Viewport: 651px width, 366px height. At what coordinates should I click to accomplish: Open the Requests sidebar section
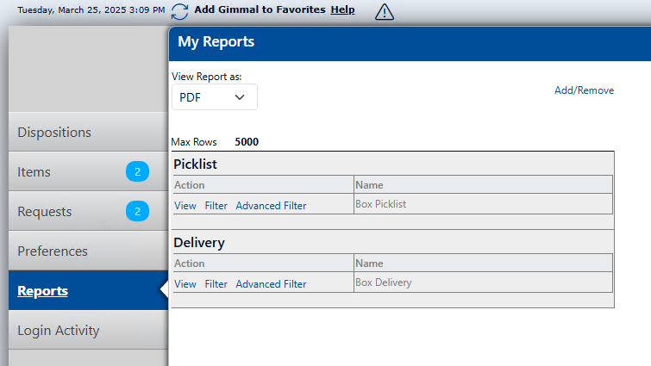tap(45, 212)
